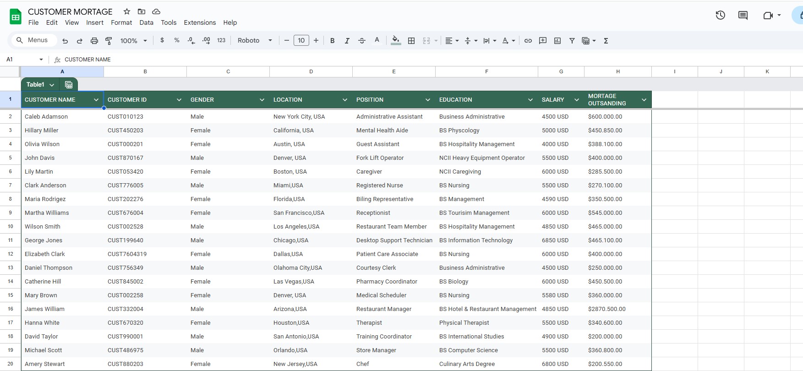This screenshot has height=371, width=803.
Task: Open the comments panel icon
Action: [x=743, y=16]
